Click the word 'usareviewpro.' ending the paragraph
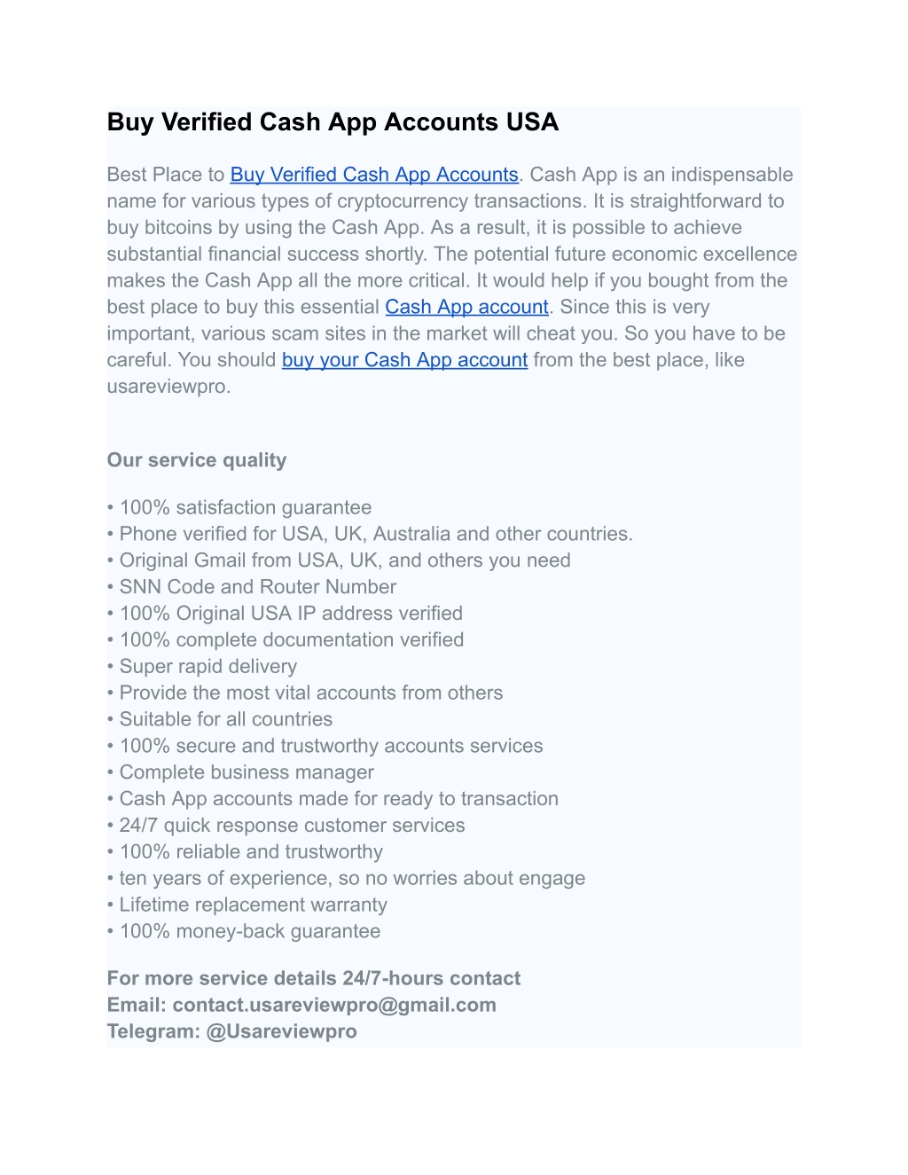This screenshot has height=1175, width=908. coord(168,387)
